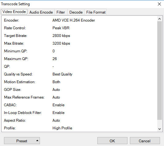Change the Rate Control Peak VBR value
The height and width of the screenshot is (146, 164).
(61, 28)
